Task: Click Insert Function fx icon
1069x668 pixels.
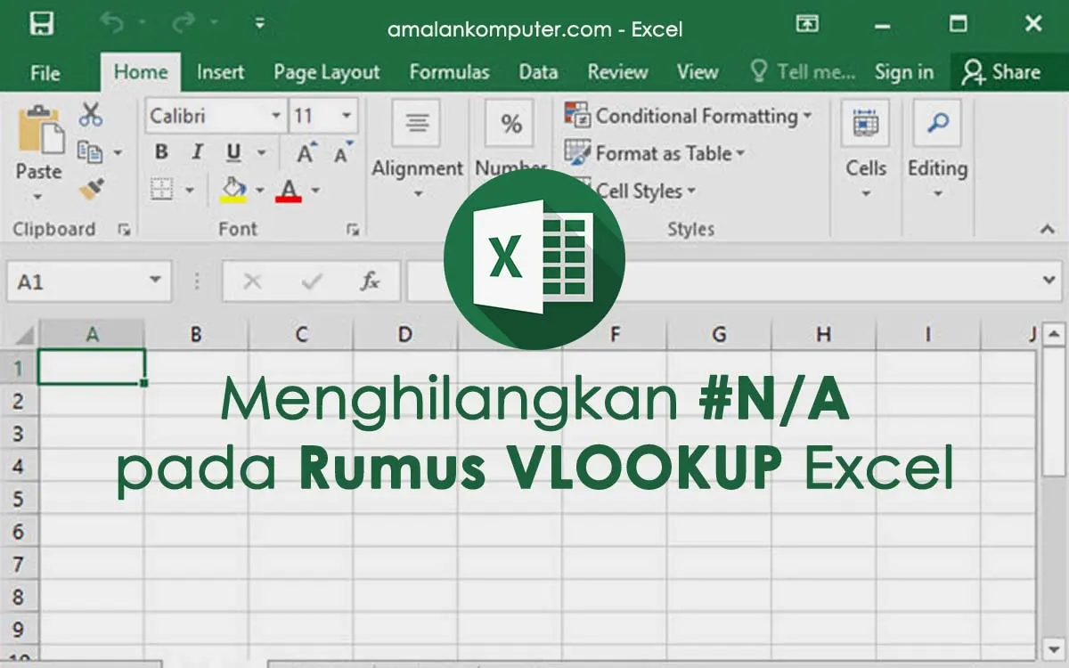Action: (370, 281)
